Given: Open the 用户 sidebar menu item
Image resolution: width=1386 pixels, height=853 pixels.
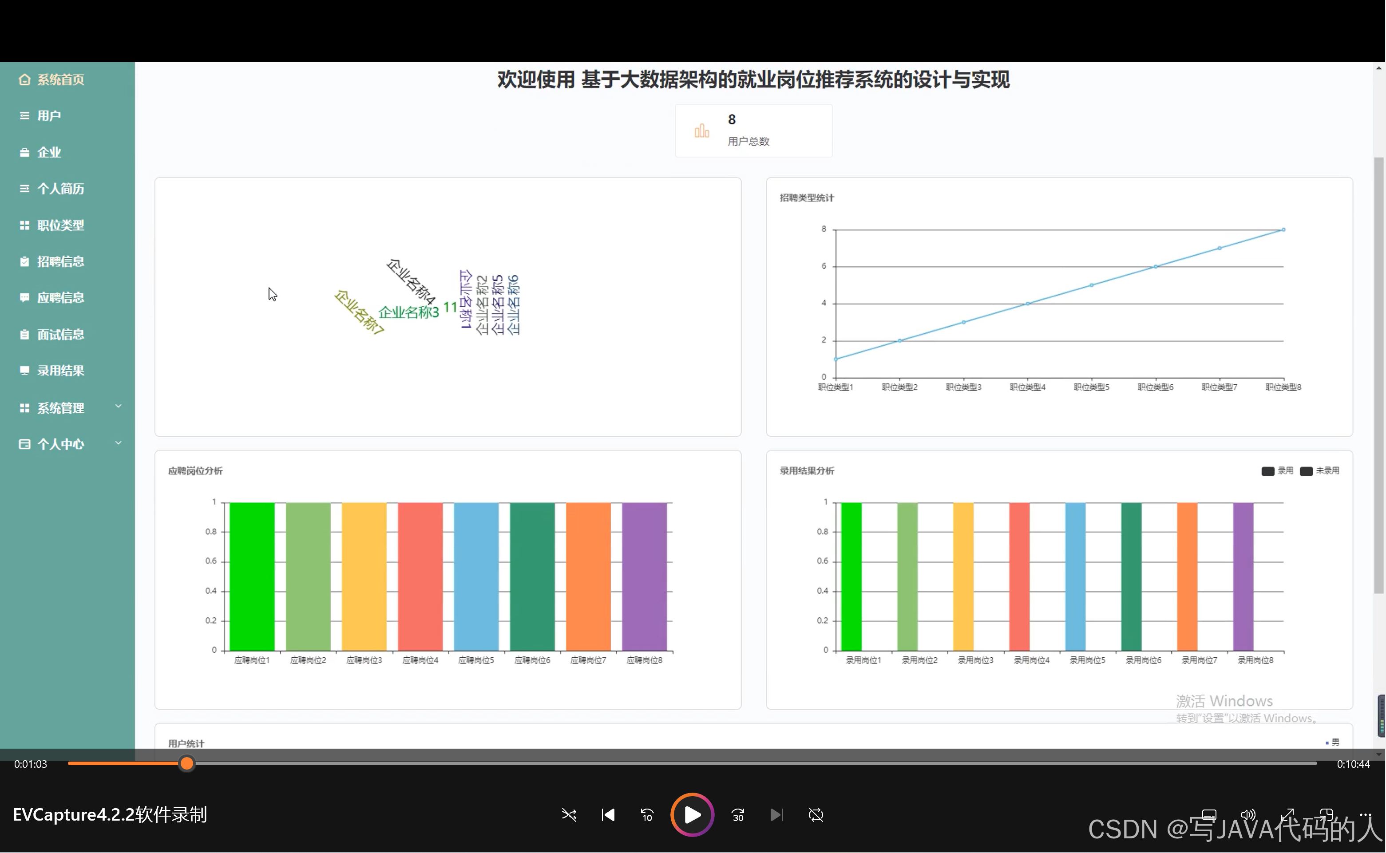Looking at the screenshot, I should pos(67,116).
